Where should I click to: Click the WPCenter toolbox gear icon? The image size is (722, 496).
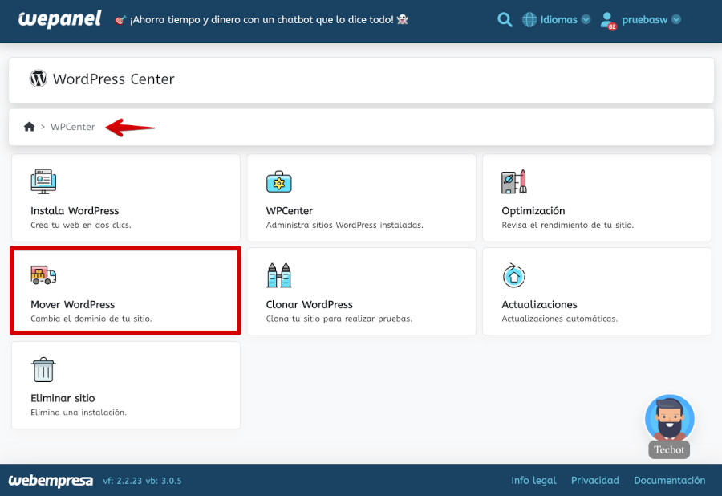pos(278,182)
